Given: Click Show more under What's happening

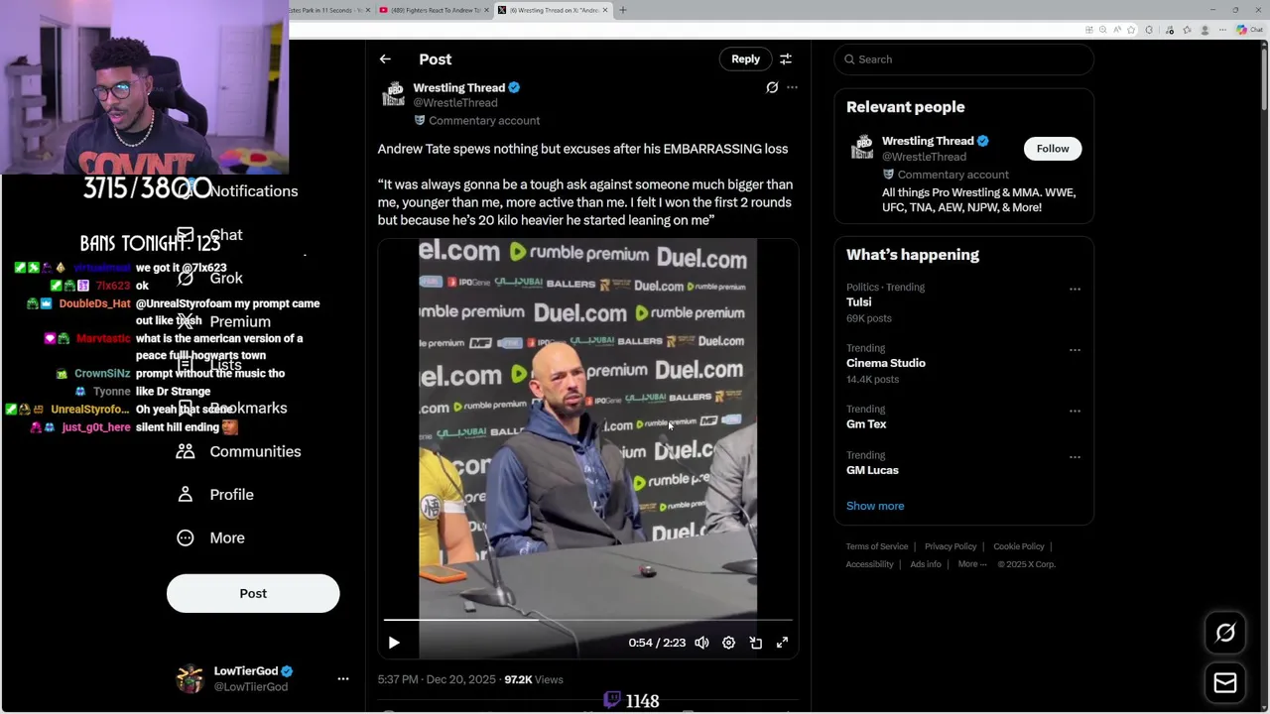Looking at the screenshot, I should pos(875,506).
